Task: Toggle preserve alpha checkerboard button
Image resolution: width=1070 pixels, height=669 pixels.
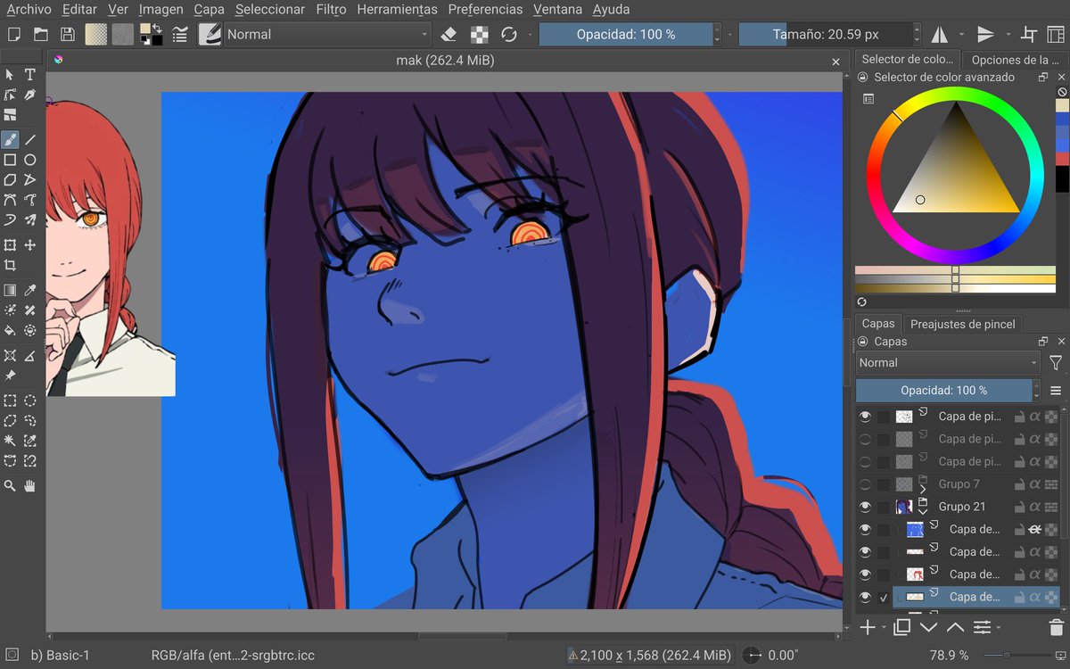Action: [x=480, y=34]
